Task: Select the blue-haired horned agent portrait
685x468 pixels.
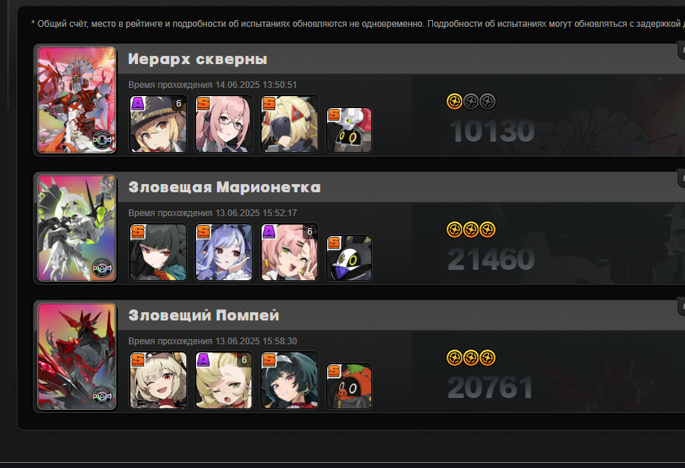Action: (224, 252)
